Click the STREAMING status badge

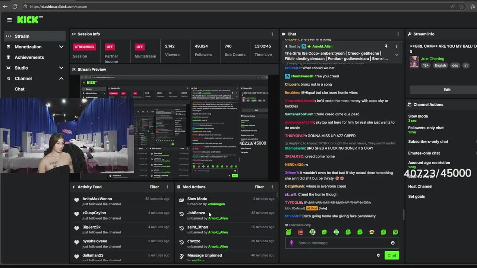coord(84,47)
